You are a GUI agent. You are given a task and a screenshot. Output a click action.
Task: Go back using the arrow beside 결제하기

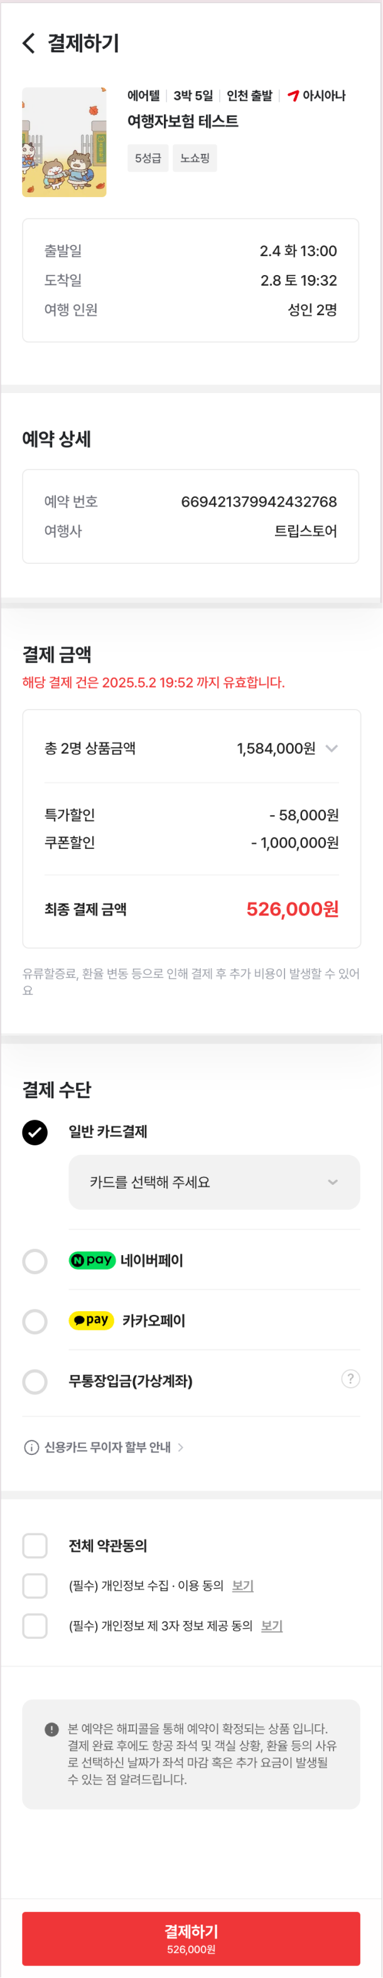click(29, 43)
